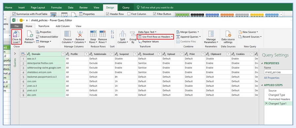The height and width of the screenshot is (128, 296).
Task: Click the Manage Parameters icon
Action: coord(211,34)
